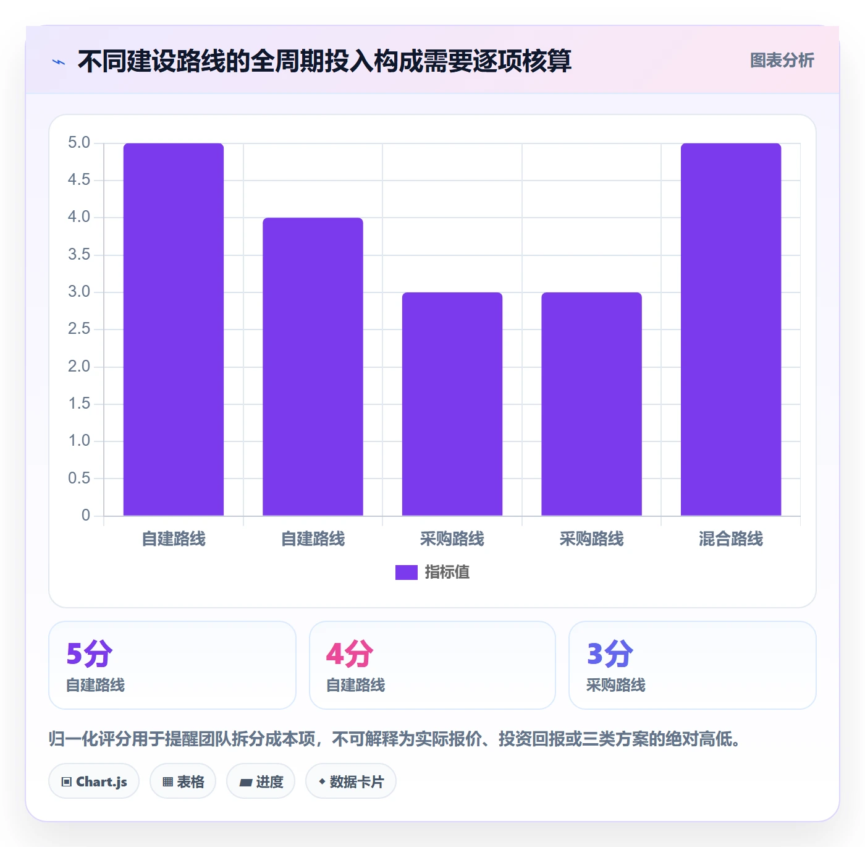
Task: Click the diamond icon in 数据卡片 tag
Action: tap(322, 781)
